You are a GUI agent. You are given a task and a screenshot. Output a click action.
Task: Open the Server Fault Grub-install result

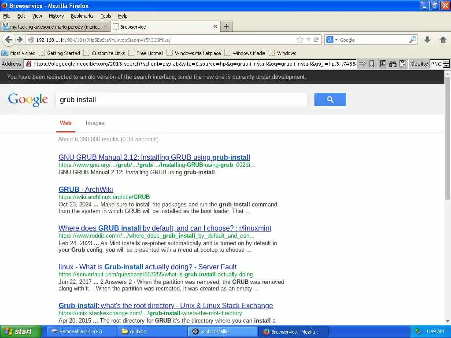coord(148,267)
